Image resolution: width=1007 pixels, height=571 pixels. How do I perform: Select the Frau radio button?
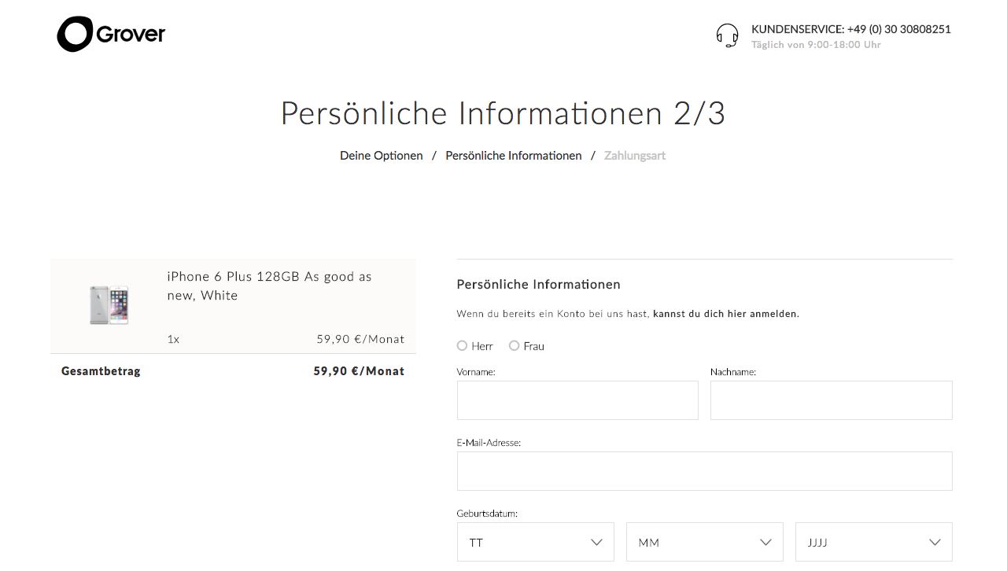pyautogui.click(x=515, y=346)
